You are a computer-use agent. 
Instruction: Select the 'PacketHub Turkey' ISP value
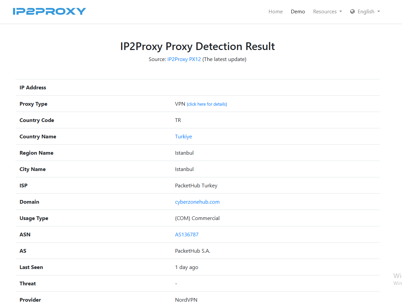point(196,186)
